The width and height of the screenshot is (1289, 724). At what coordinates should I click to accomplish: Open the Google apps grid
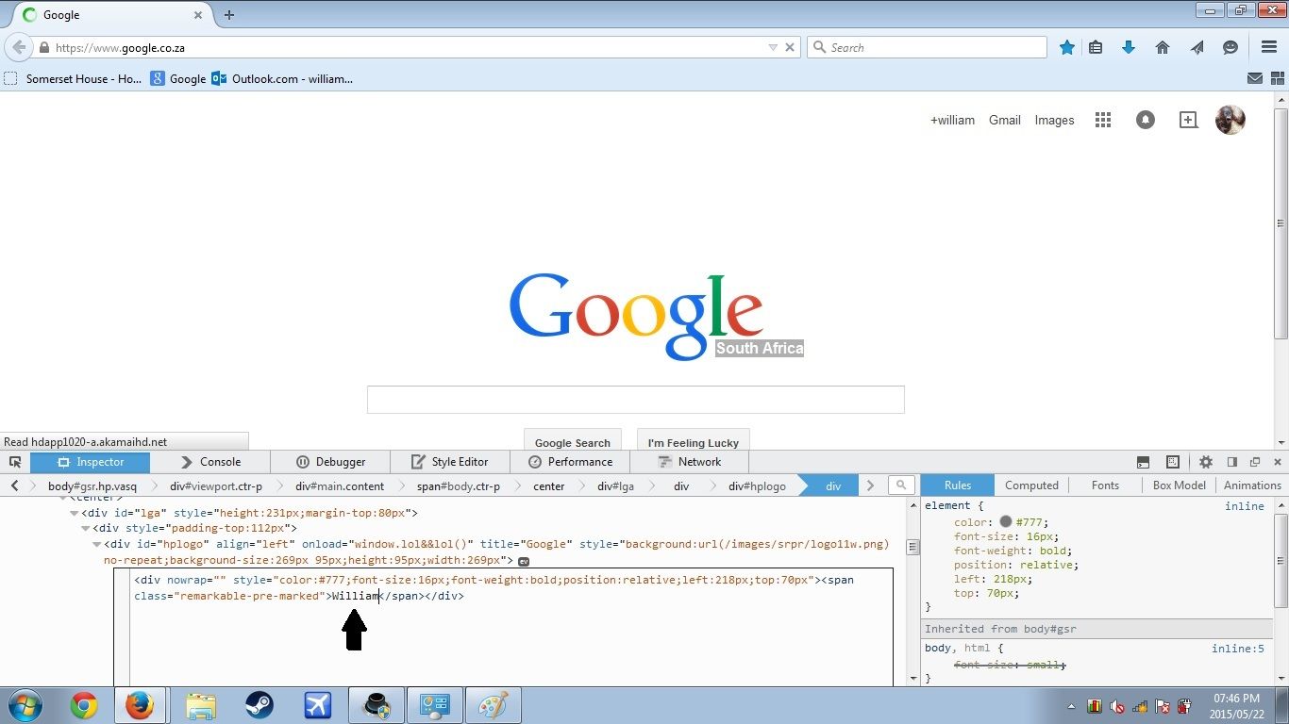click(x=1102, y=120)
